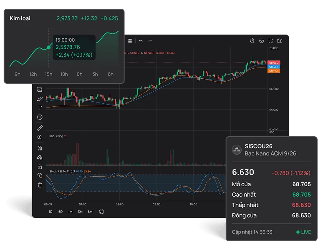
Task: Click the +12.32 change value
Action: [x=89, y=18]
